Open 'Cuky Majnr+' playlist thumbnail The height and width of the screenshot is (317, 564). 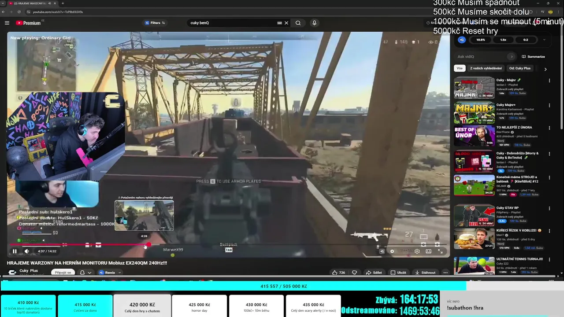pos(474,113)
